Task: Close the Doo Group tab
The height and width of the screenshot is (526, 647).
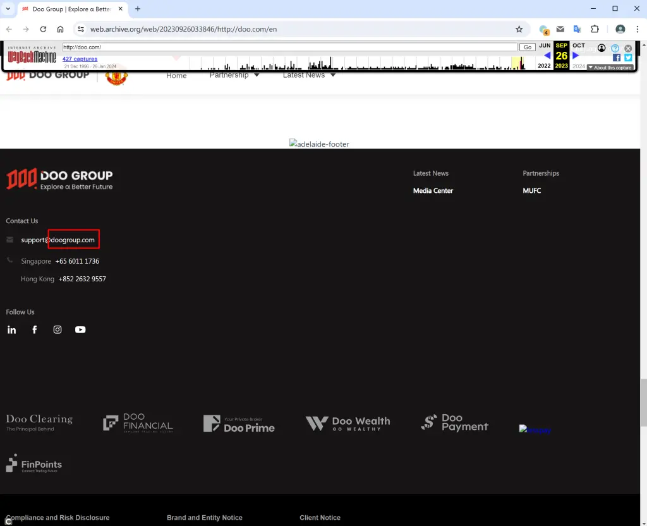Action: (x=121, y=9)
